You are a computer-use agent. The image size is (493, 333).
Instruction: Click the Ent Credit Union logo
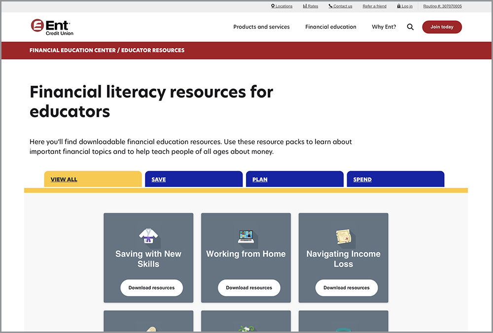tap(52, 27)
